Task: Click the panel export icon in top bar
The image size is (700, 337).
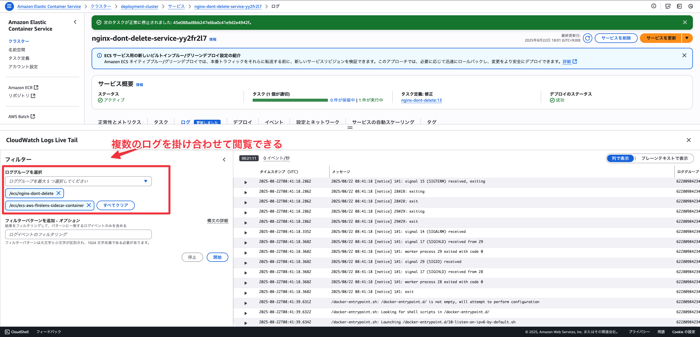Action: click(x=679, y=6)
